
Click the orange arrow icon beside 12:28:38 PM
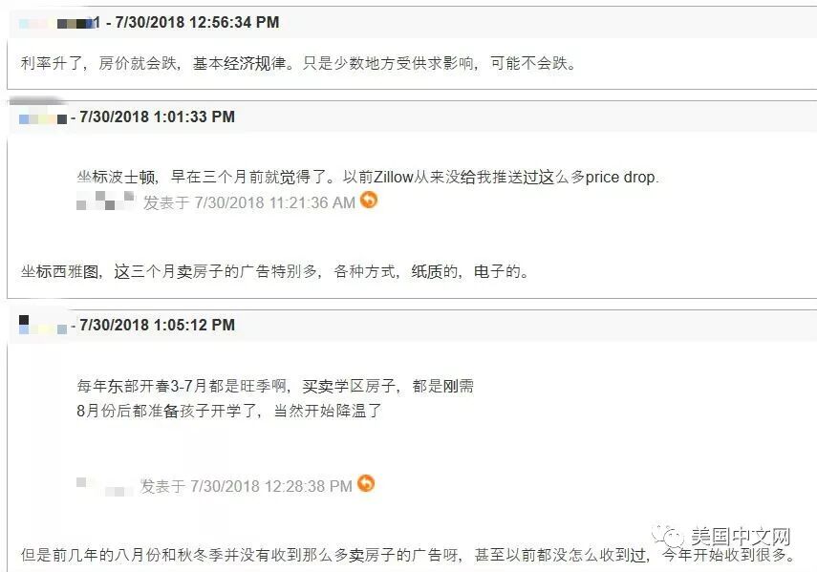(x=366, y=483)
